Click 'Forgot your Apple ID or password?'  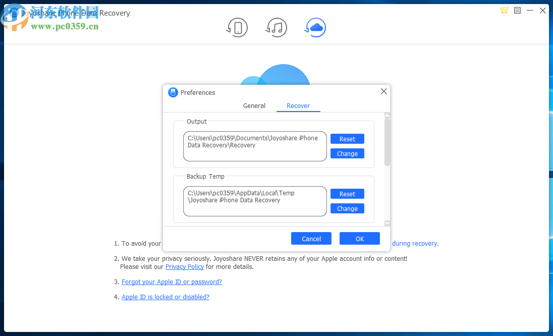[172, 282]
